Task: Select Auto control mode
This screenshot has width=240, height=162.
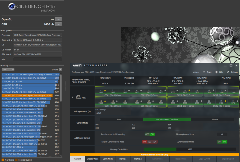Action: pyautogui.click(x=119, y=120)
